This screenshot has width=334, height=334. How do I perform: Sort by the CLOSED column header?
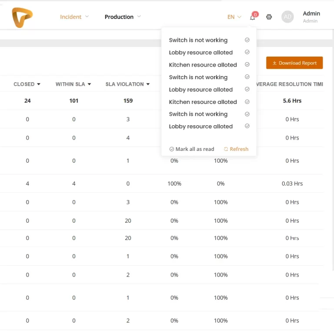27,84
